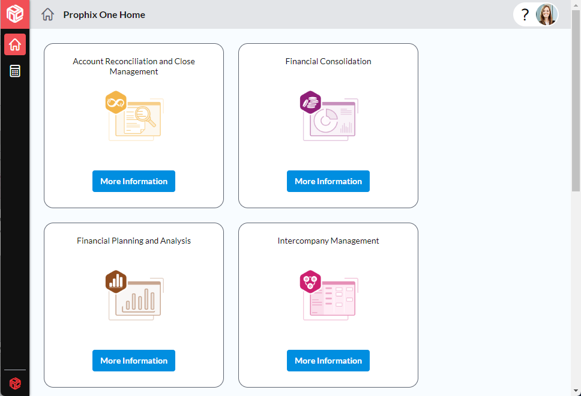Click the Intercompany Management card title

click(328, 241)
